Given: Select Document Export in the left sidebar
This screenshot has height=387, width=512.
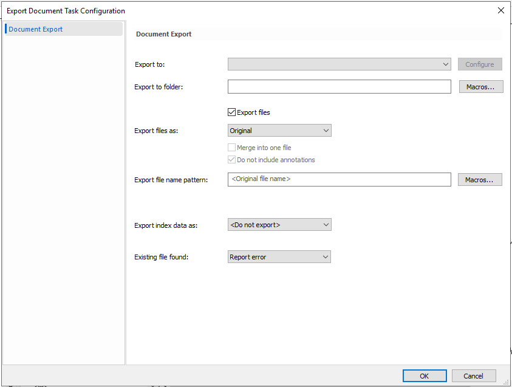Looking at the screenshot, I should point(64,29).
